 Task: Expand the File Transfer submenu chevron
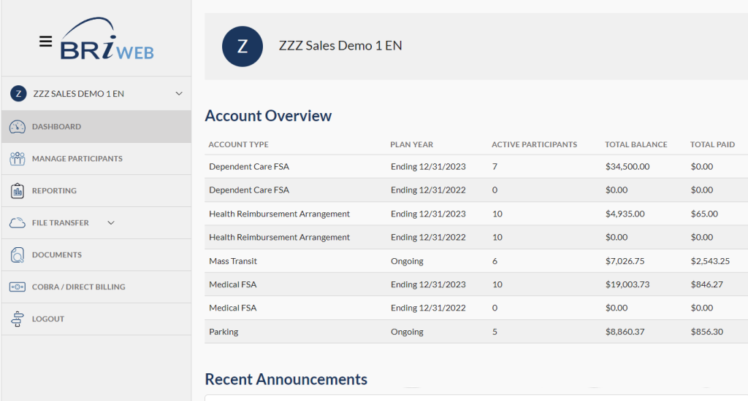(111, 223)
